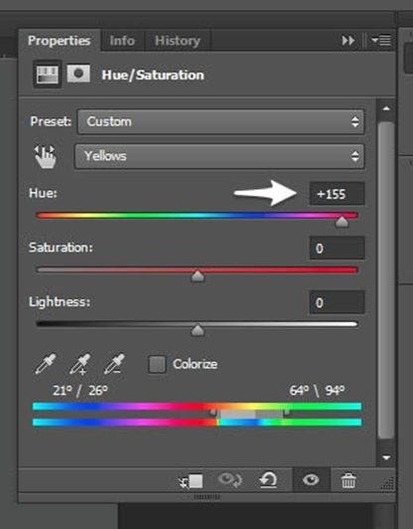Screen dimensions: 413x529
Task: Click the right falloff marker on range bar
Action: tap(287, 413)
